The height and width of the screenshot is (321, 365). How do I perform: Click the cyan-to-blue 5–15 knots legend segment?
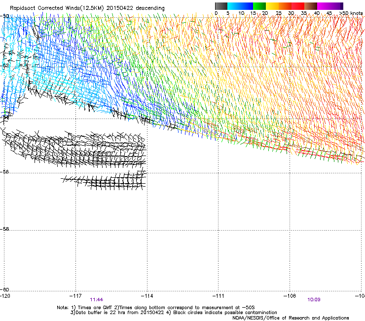[240, 6]
